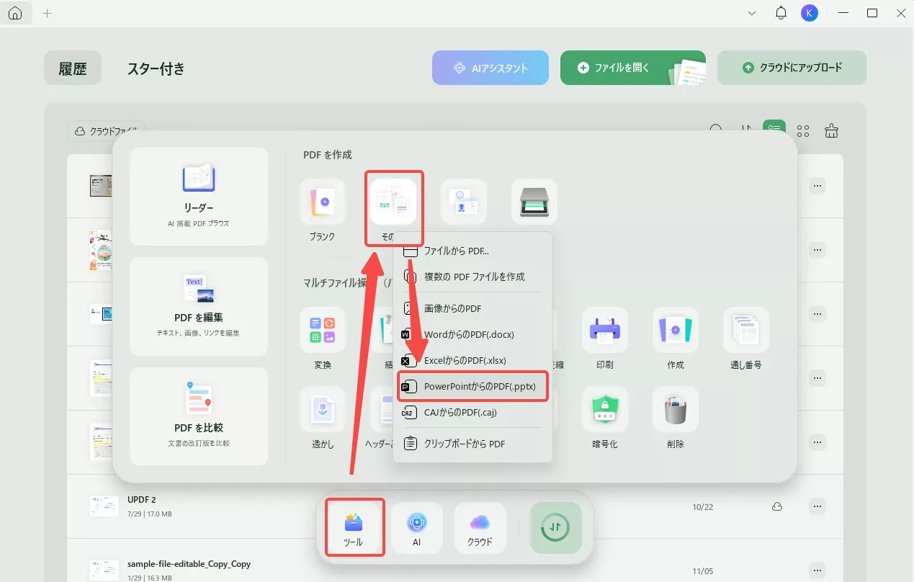Switch to the スター付き tab
The height and width of the screenshot is (582, 914).
coord(156,68)
